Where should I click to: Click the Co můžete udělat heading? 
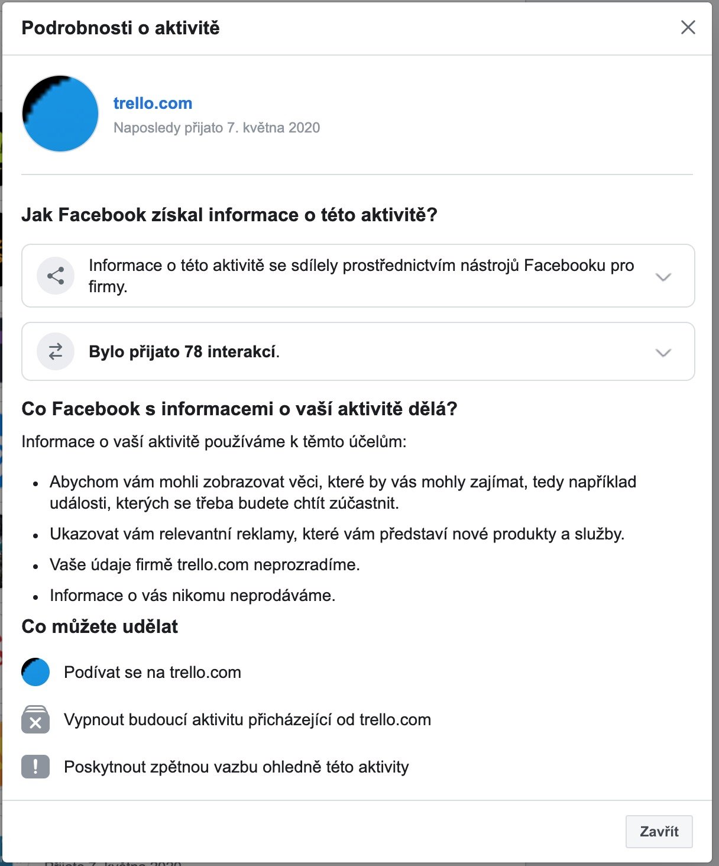click(x=99, y=626)
